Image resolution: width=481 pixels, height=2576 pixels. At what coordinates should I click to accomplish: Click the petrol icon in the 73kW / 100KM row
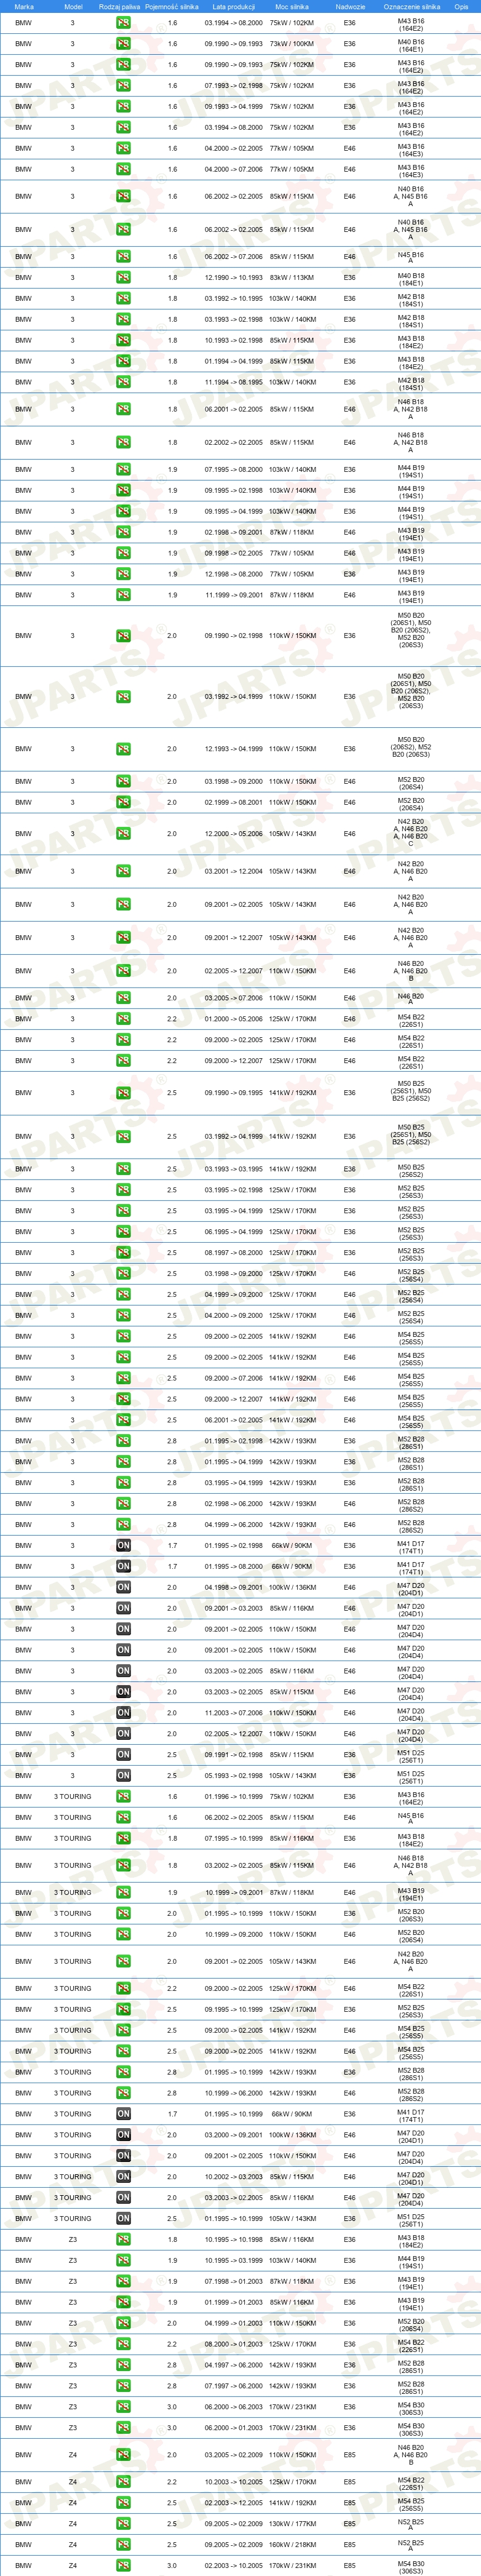tap(123, 44)
